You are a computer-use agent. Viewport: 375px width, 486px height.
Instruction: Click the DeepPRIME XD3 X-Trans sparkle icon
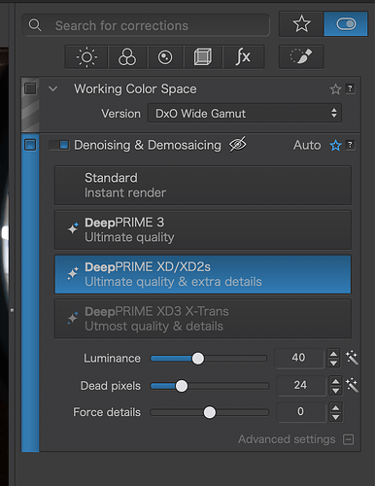click(73, 318)
